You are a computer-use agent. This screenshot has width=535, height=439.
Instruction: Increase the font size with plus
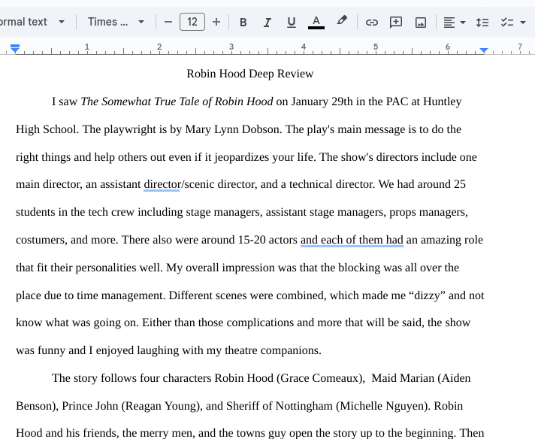click(x=216, y=23)
